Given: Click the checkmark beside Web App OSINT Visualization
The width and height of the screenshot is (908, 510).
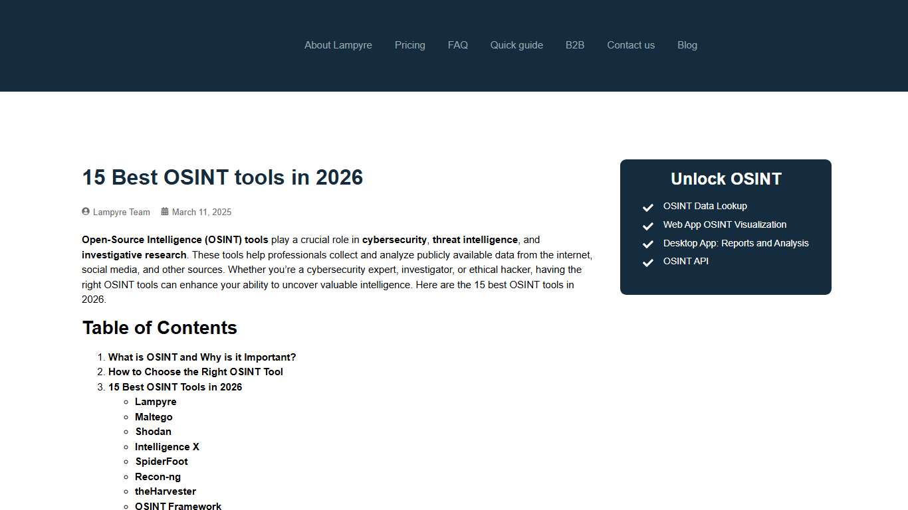Looking at the screenshot, I should 647,226.
